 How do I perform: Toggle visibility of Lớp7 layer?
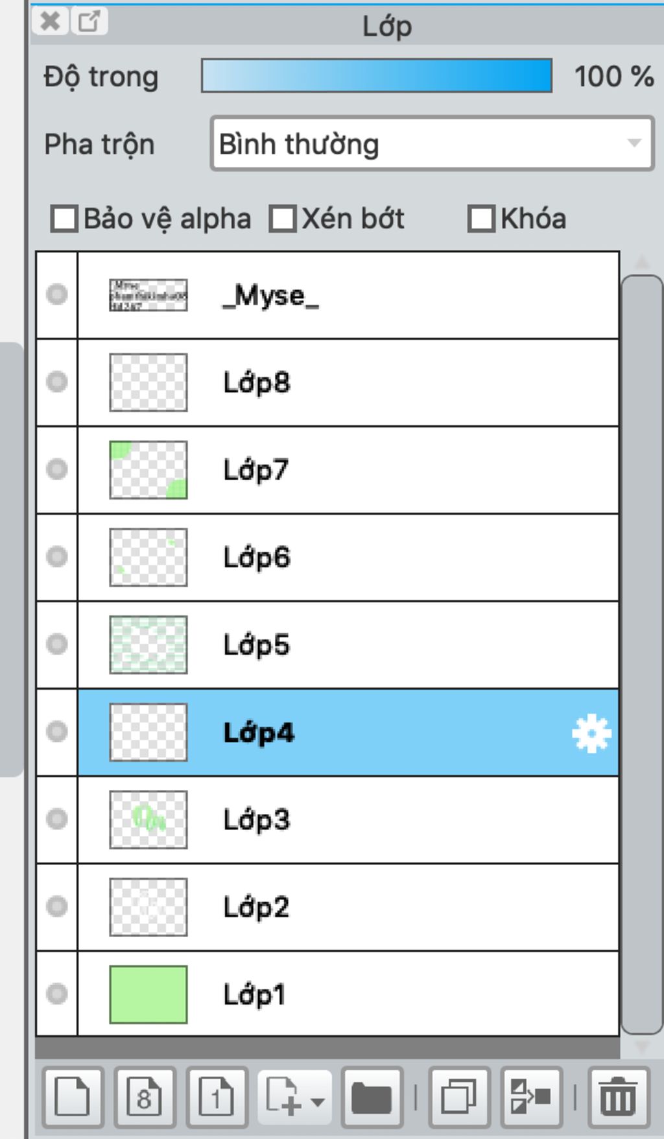[x=57, y=469]
